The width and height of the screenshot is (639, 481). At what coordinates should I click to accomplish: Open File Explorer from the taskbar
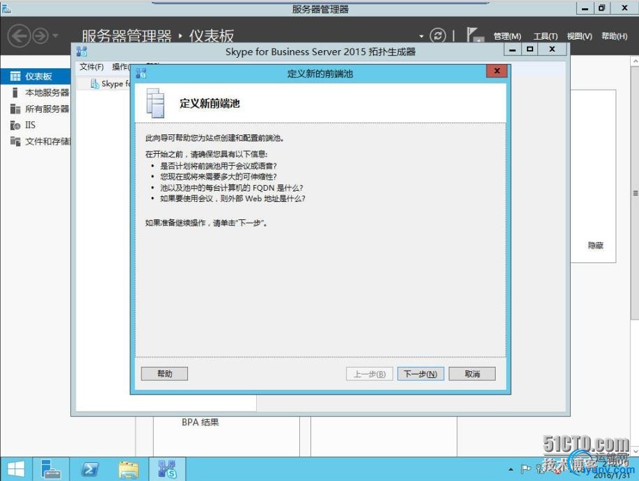point(128,469)
